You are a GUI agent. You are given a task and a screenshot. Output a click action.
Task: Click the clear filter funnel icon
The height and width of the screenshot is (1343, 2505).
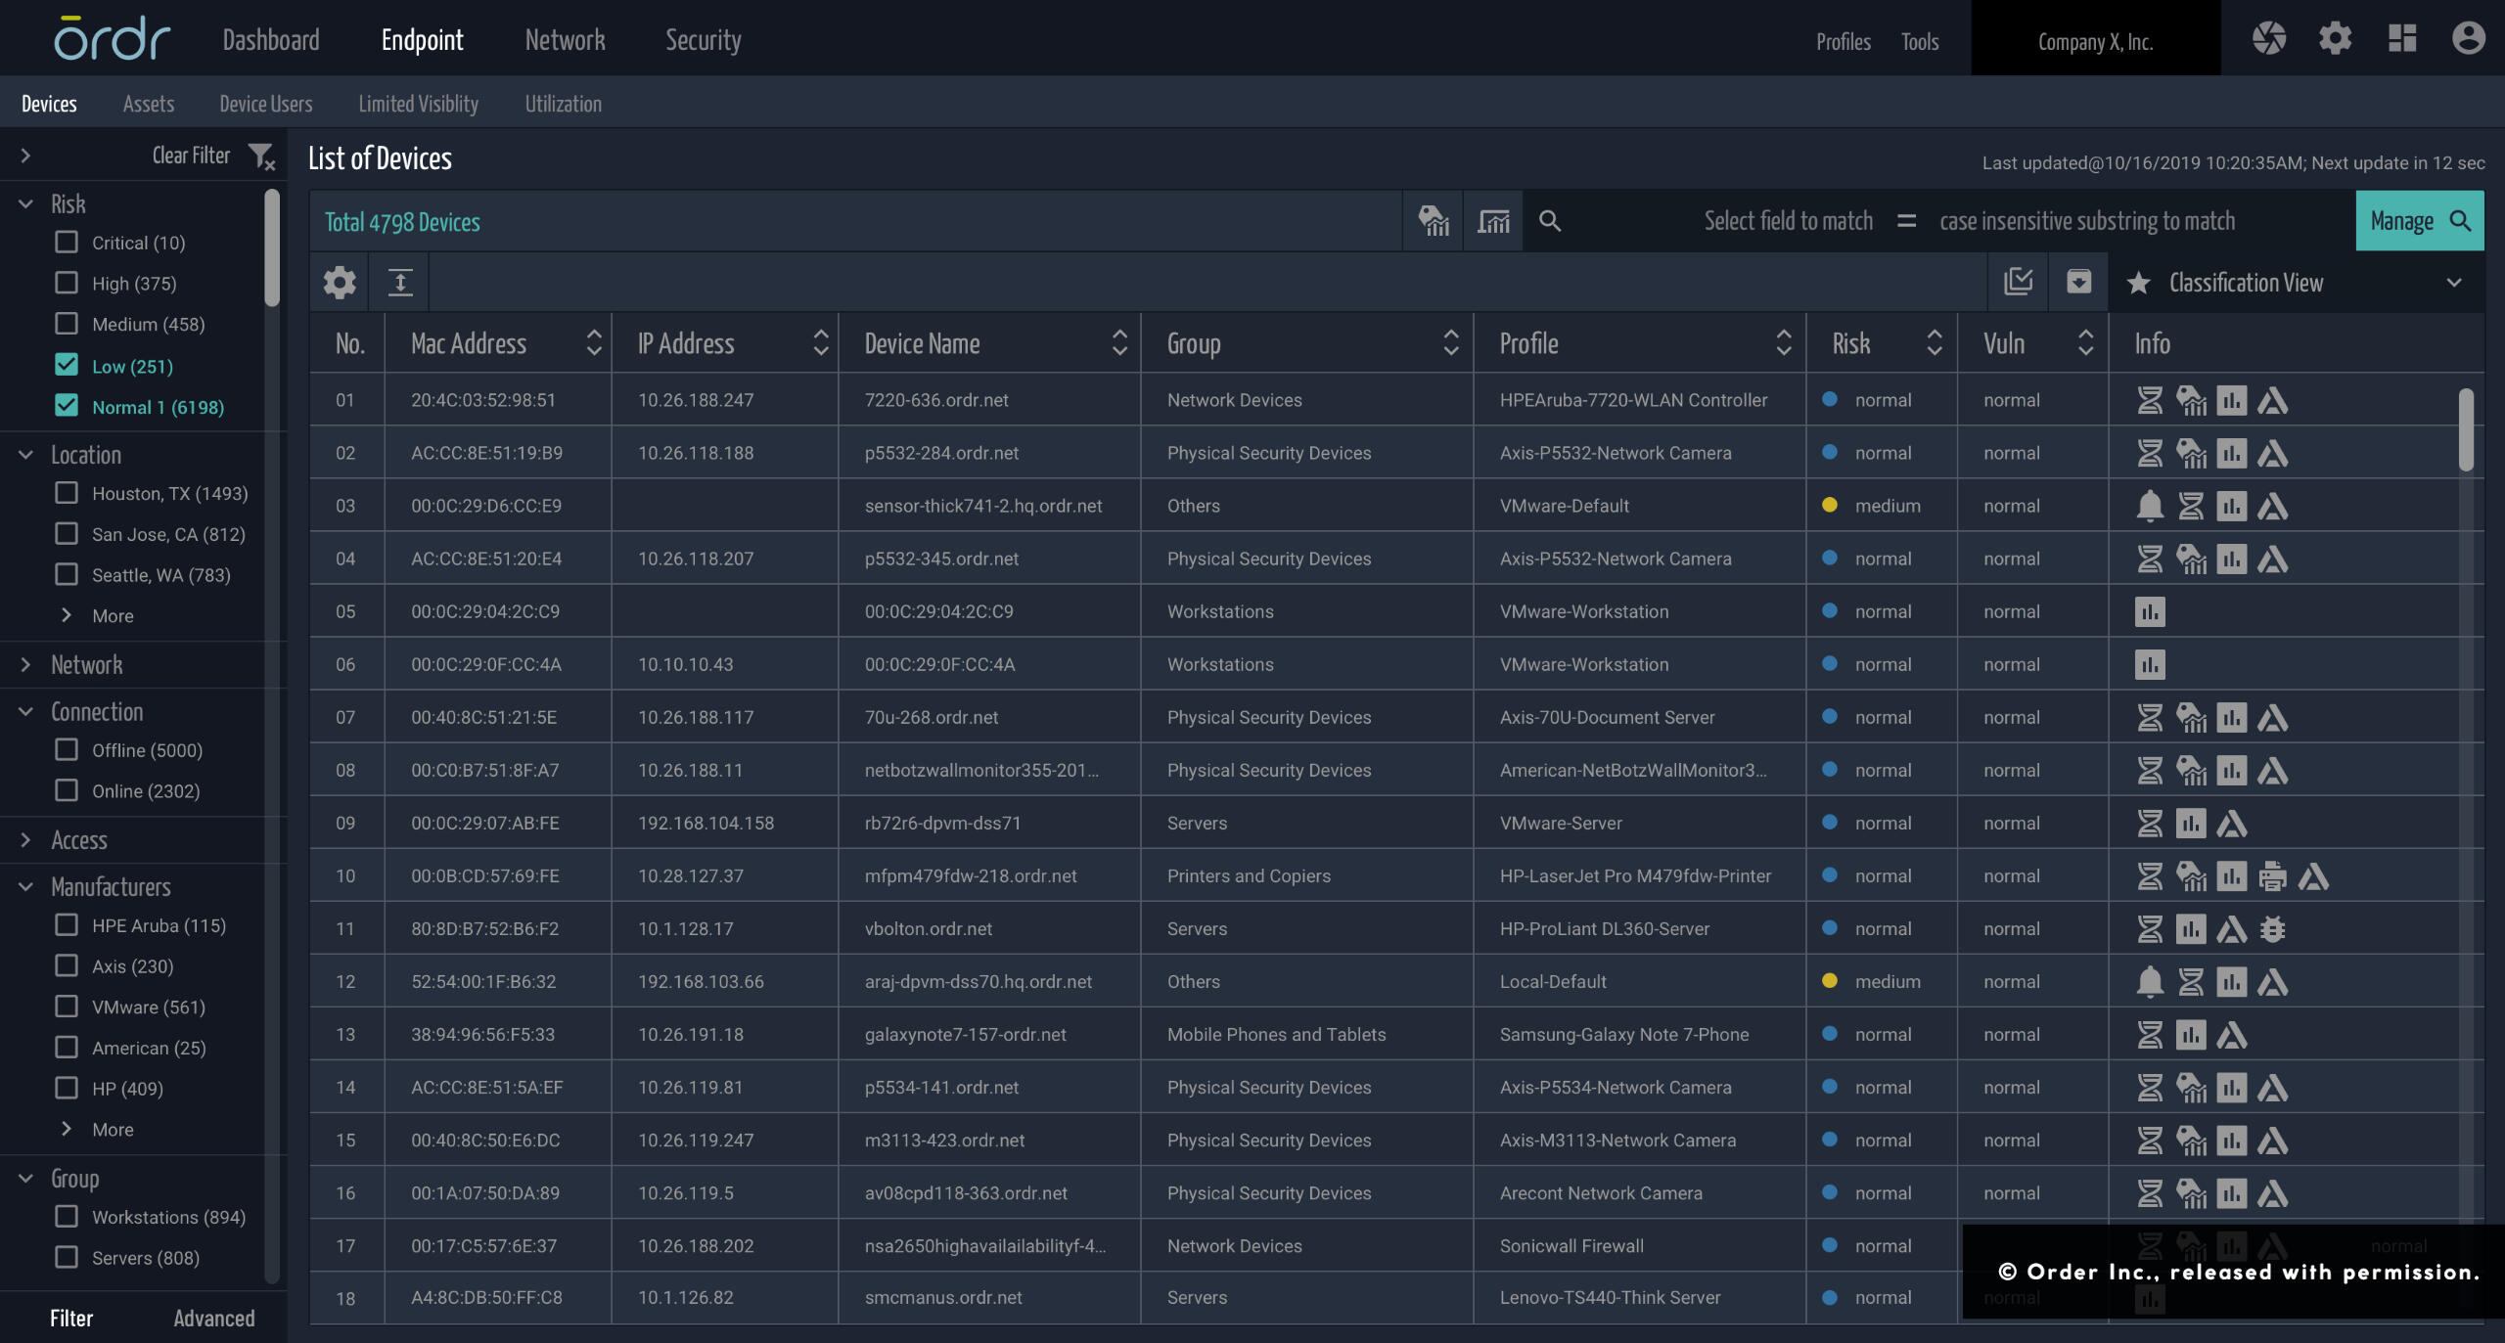coord(261,157)
